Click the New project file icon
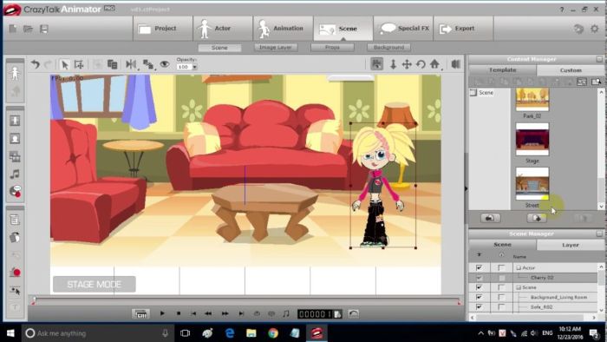This screenshot has height=342, width=607. pos(13,29)
